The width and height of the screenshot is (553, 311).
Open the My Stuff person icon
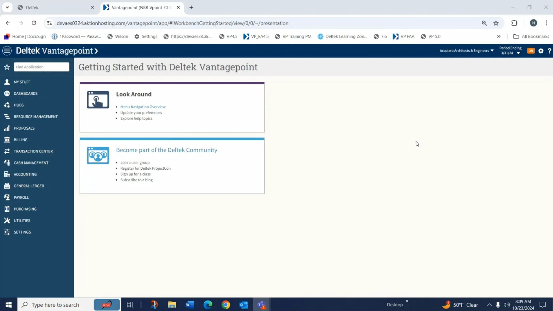pos(7,82)
